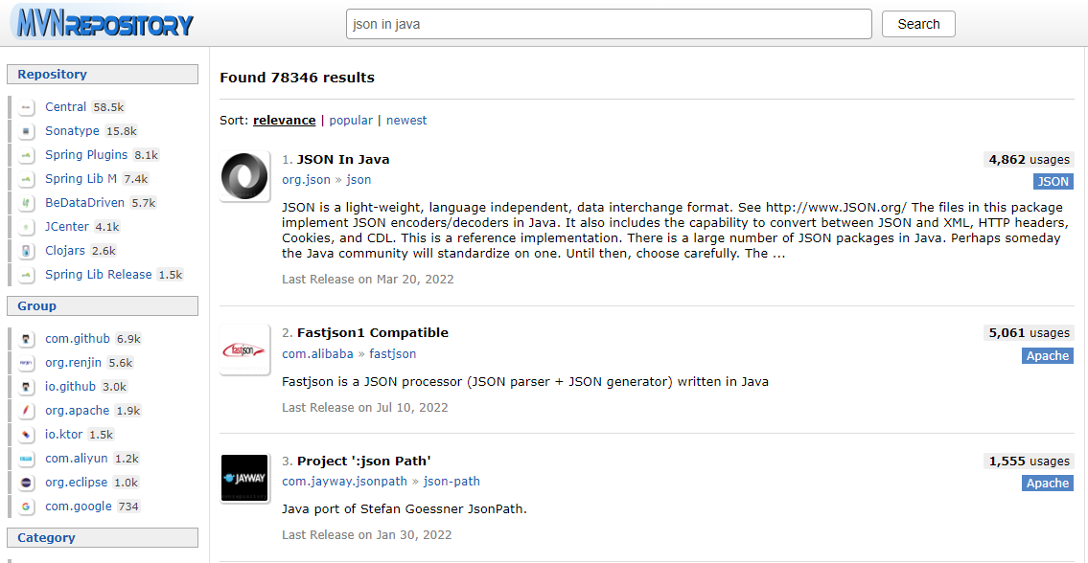Click the Category section header

(102, 537)
